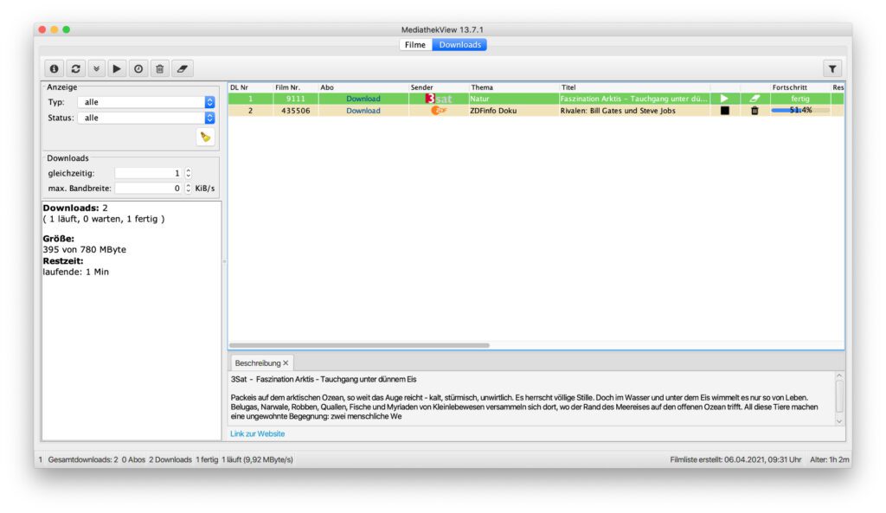Play the finished Faszination Arktis download
Viewport: 886px width, 513px height.
coord(724,99)
